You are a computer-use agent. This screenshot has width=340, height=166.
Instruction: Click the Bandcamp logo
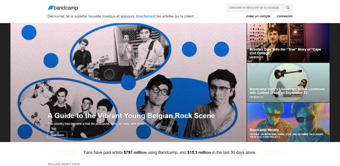pyautogui.click(x=63, y=8)
